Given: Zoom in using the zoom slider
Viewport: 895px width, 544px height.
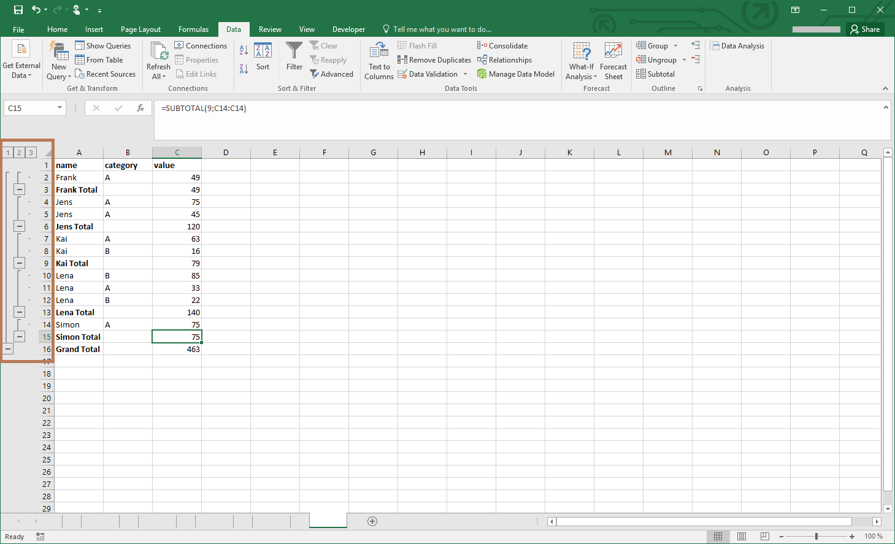Looking at the screenshot, I should coord(852,536).
